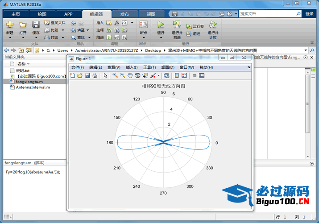Click the Print Figure icon in Figure 1 toolbar
Screen dimensions: 319x223
pyautogui.click(x=95, y=75)
